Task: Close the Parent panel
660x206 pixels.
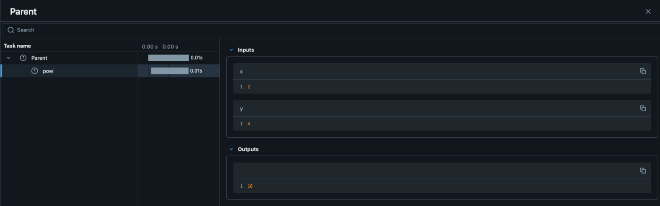Action: (648, 11)
